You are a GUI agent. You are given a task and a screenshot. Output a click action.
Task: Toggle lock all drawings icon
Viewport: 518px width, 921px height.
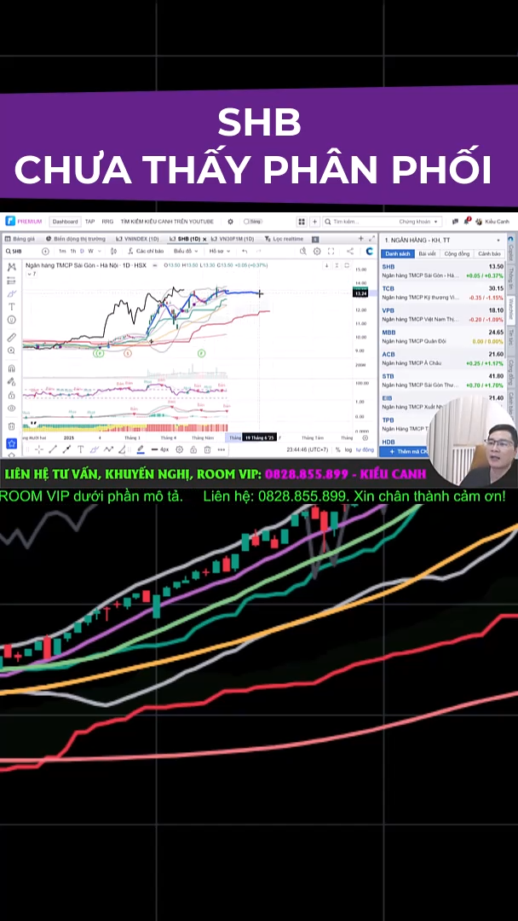[x=12, y=394]
